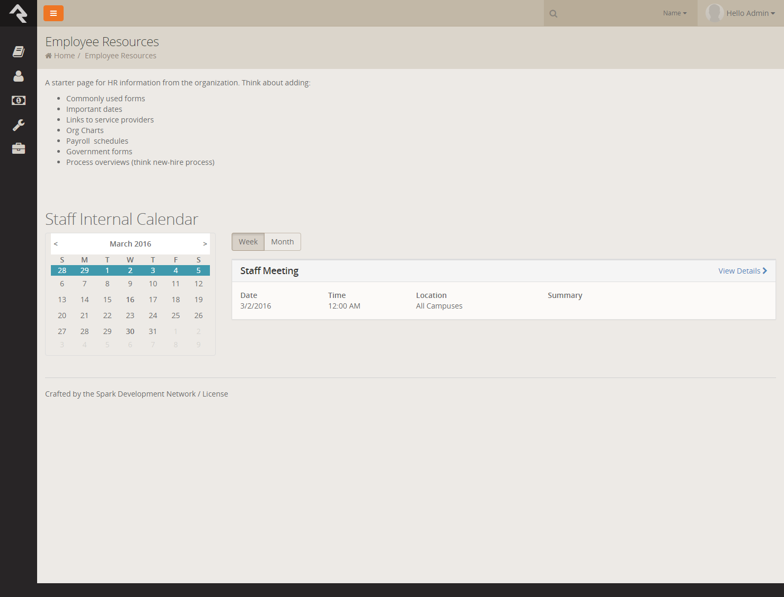
Task: Toggle the orange hamburger menu button
Action: coord(54,13)
